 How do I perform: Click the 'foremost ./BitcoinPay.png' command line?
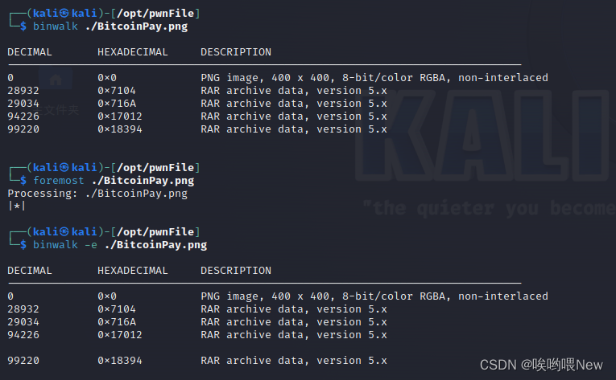tap(114, 181)
